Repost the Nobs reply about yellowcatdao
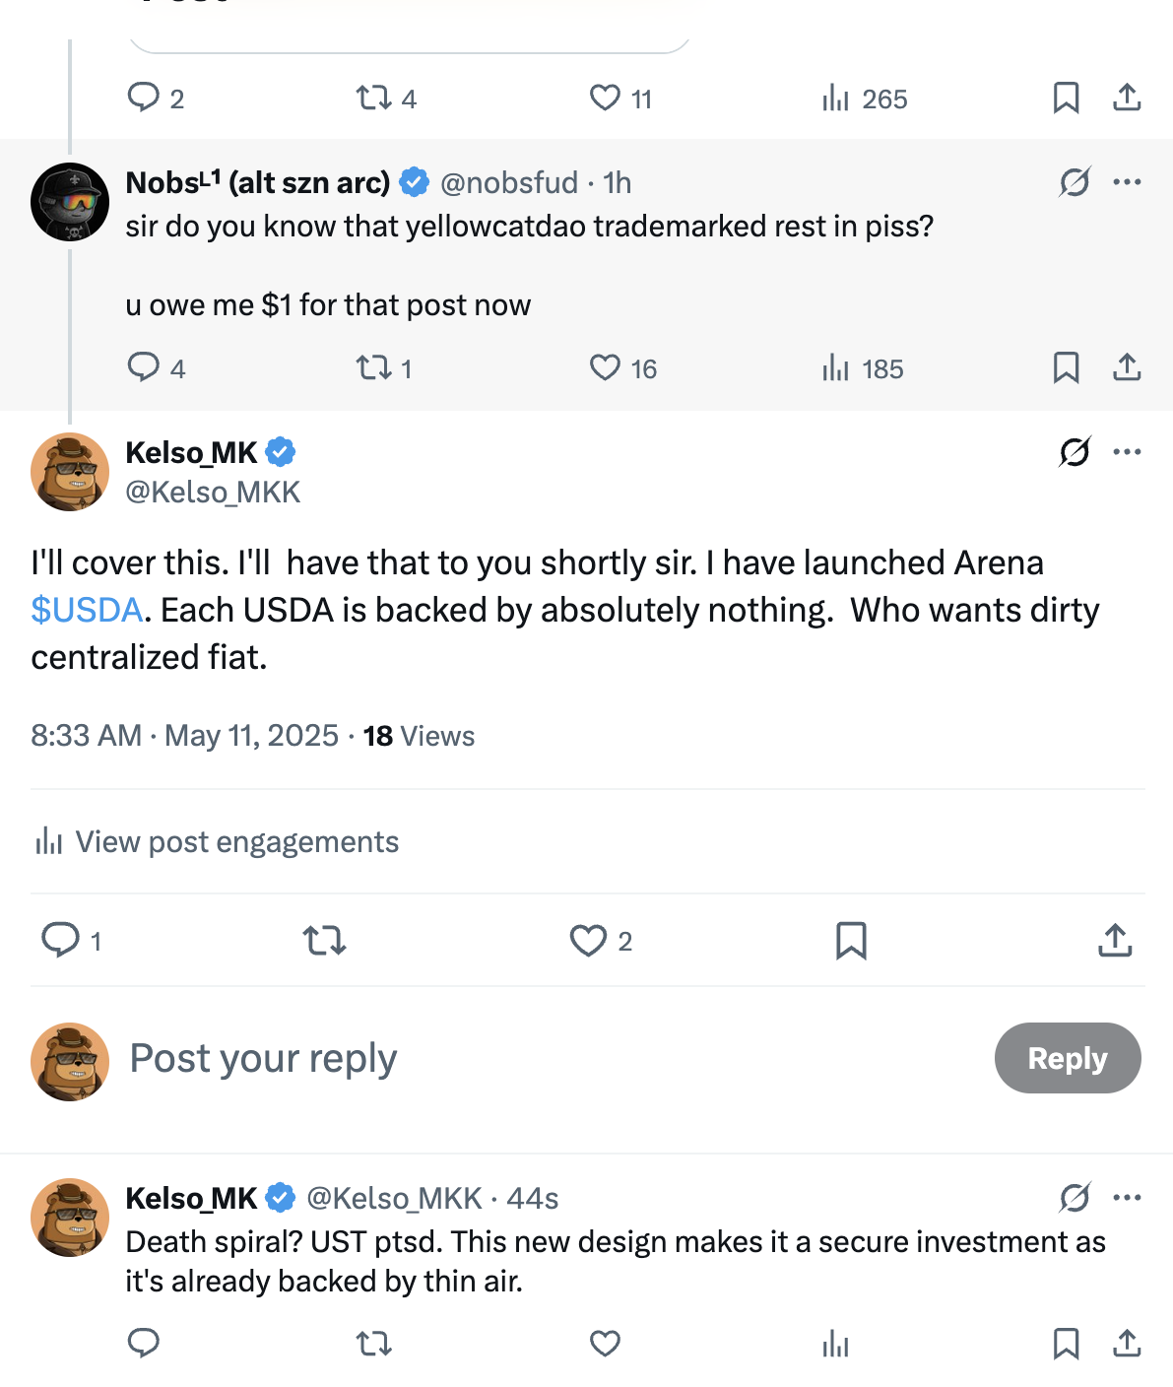This screenshot has width=1173, height=1387. coord(374,368)
